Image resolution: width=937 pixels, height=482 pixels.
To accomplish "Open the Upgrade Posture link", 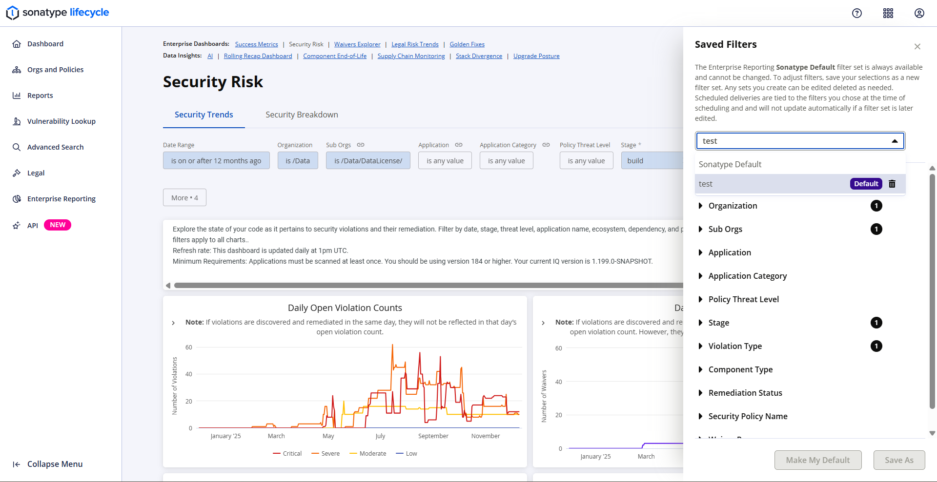I will click(536, 56).
